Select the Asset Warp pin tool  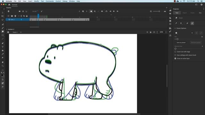tap(3, 58)
